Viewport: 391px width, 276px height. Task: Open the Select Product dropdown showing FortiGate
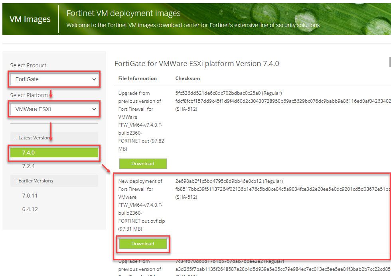(x=54, y=79)
